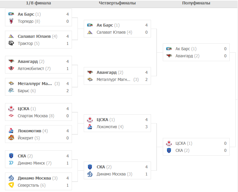Click Severstal logo next to Северсталь (6)
Screen dimensions: 238x192
(11, 185)
